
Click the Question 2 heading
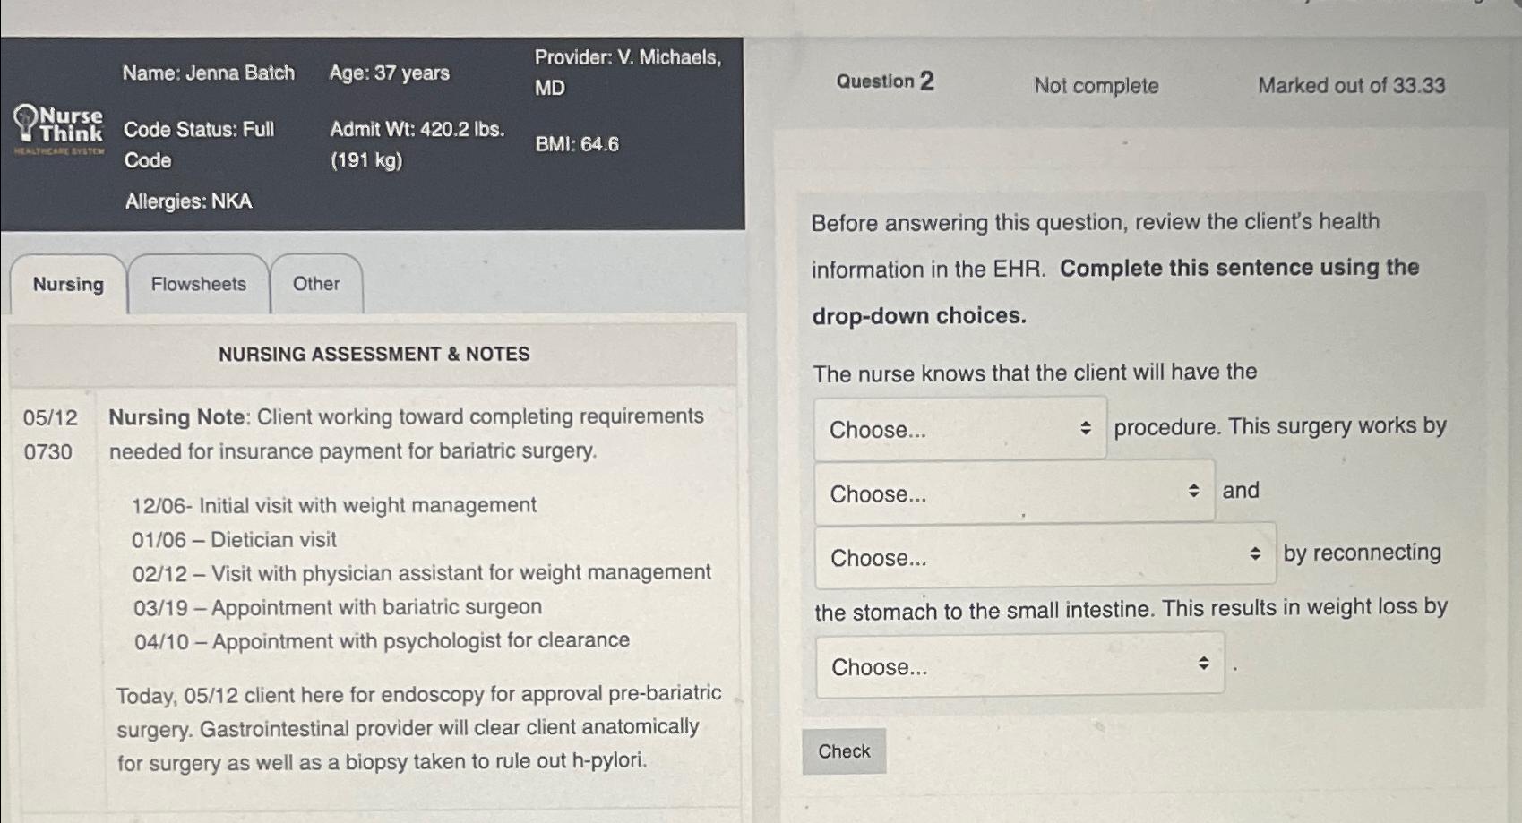(x=883, y=82)
